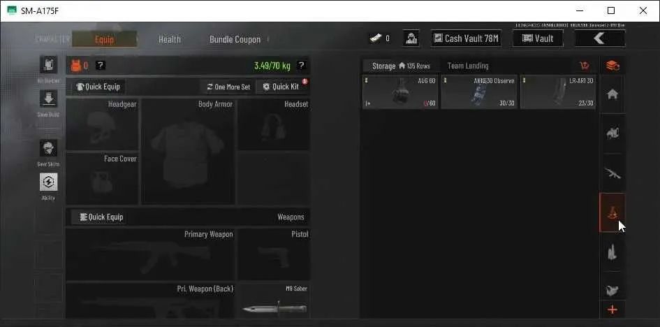Screen dimensions: 660x327
Task: Select the bottom bag category icon
Action: tap(612, 291)
